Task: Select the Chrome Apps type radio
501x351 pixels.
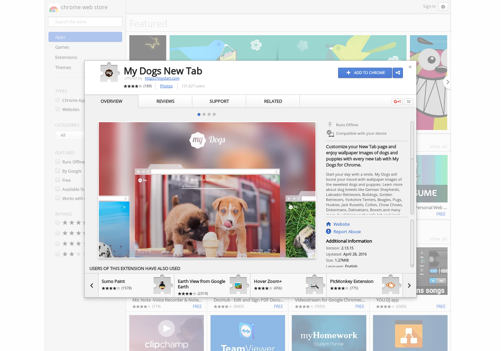Action: coord(58,100)
